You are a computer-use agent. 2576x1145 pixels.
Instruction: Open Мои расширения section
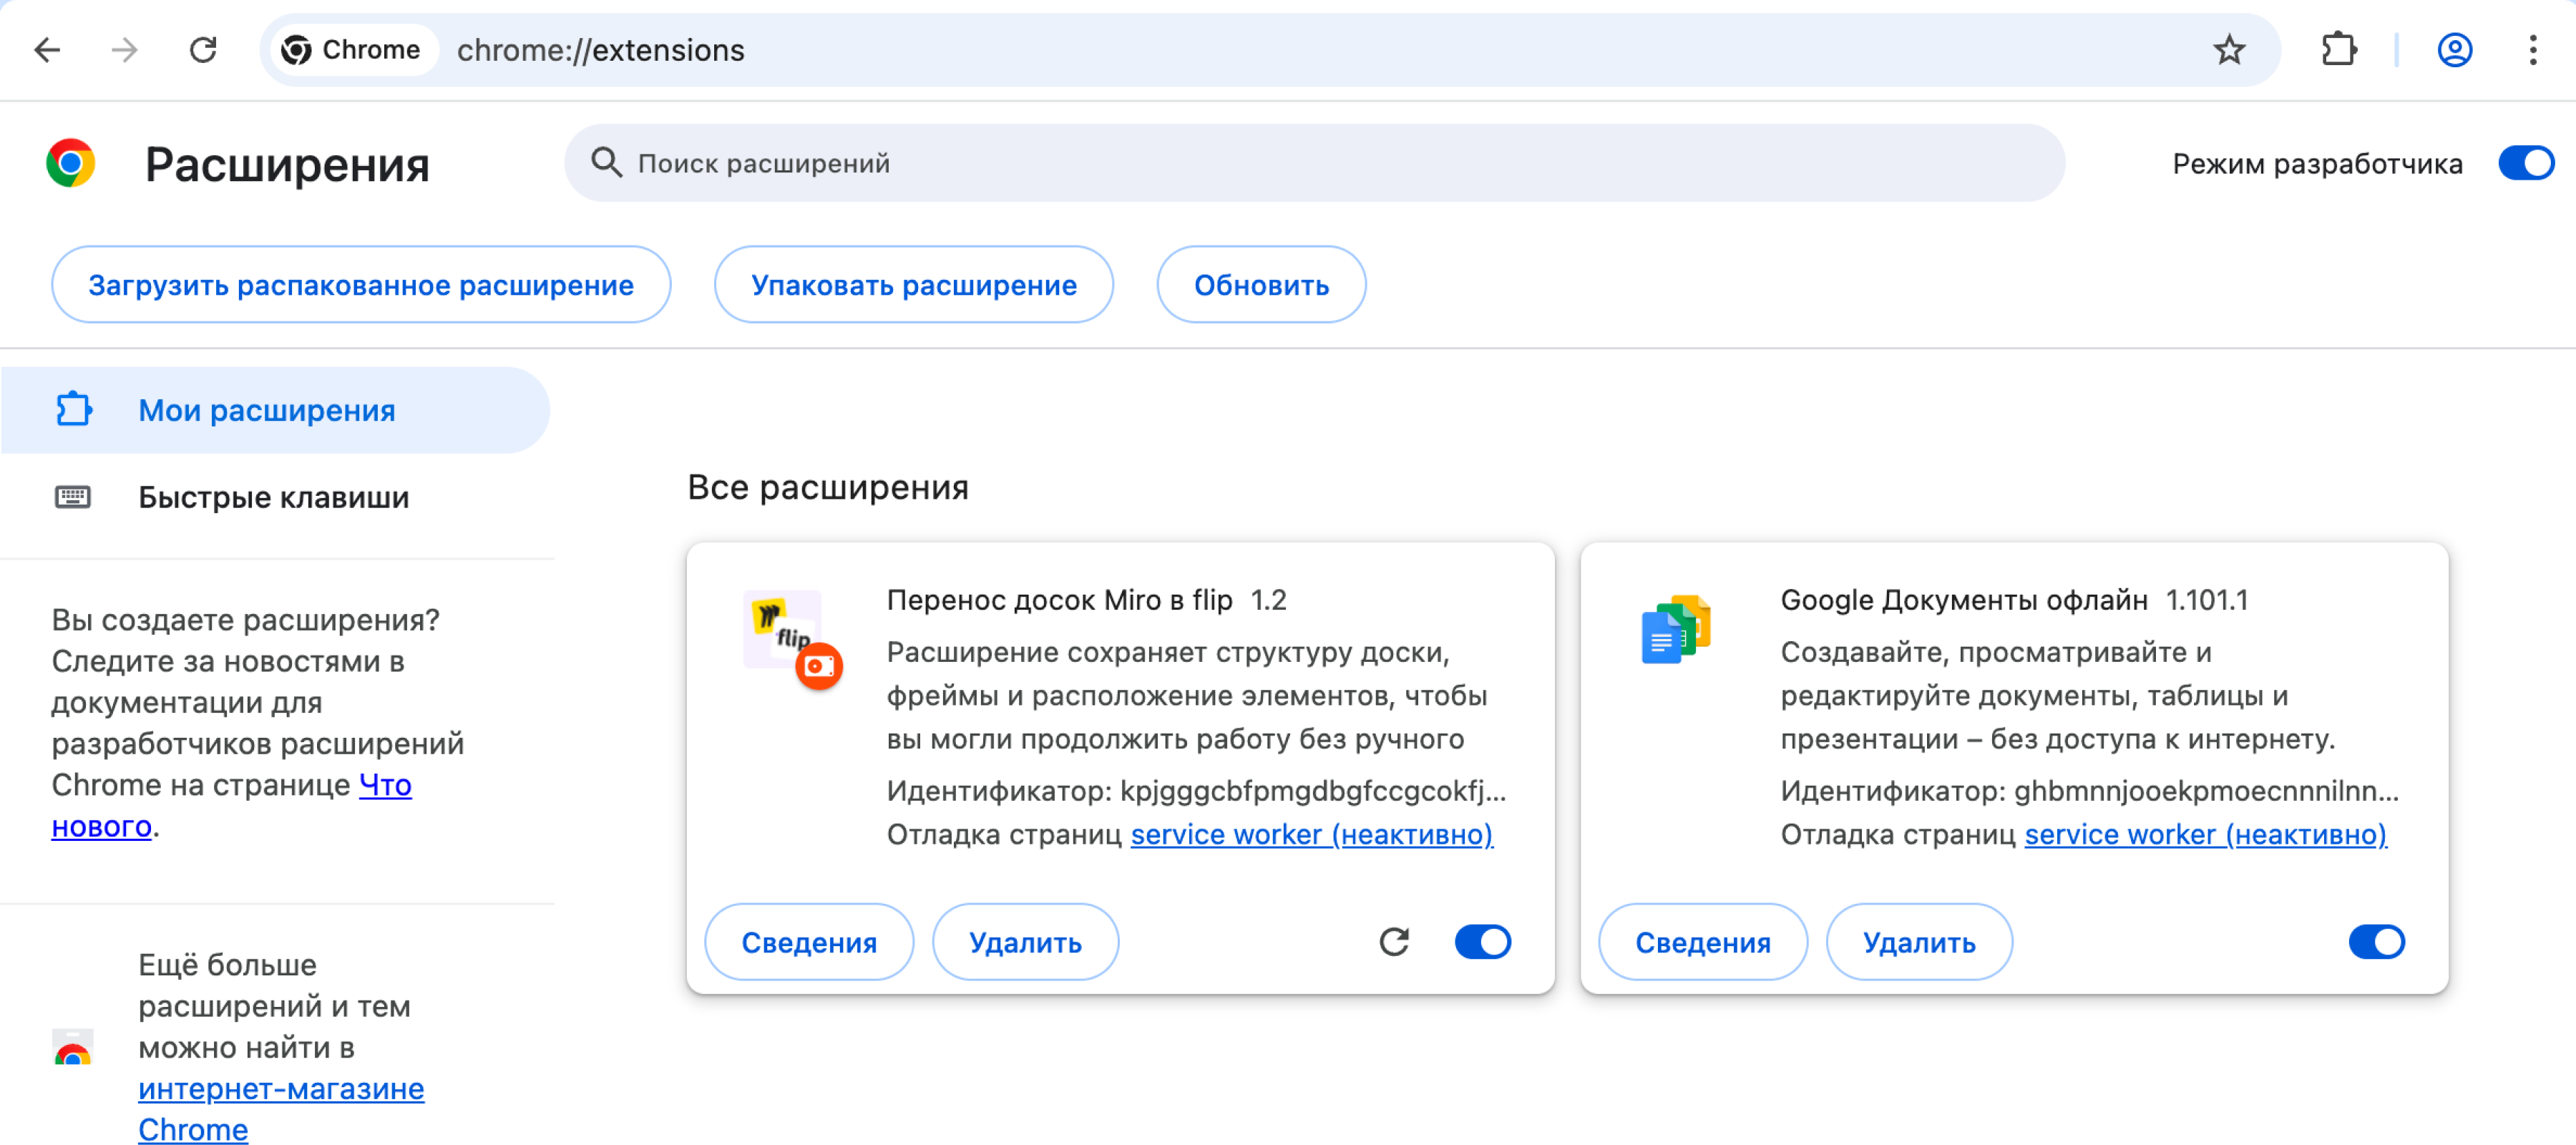(x=275, y=410)
